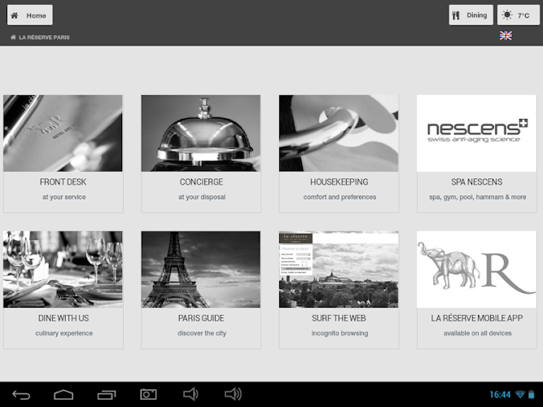The image size is (543, 407).
Task: Open the Housekeeping card image
Action: point(339,133)
